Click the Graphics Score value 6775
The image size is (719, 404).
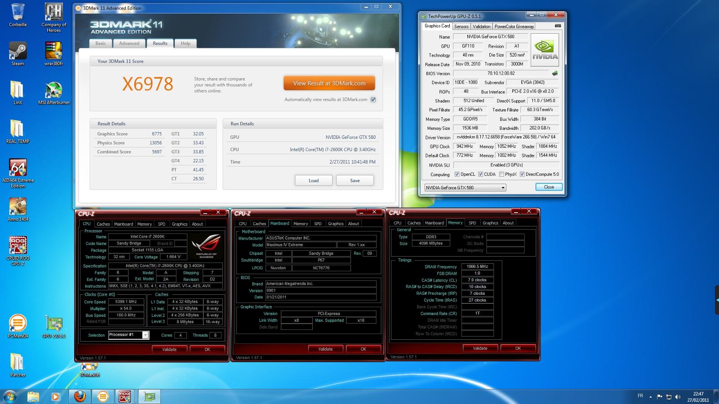click(x=157, y=134)
